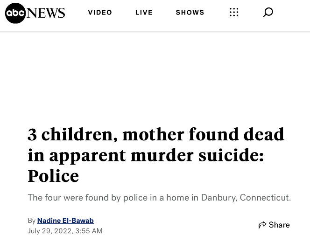Click 'murder suicide' in the headline

(197, 155)
